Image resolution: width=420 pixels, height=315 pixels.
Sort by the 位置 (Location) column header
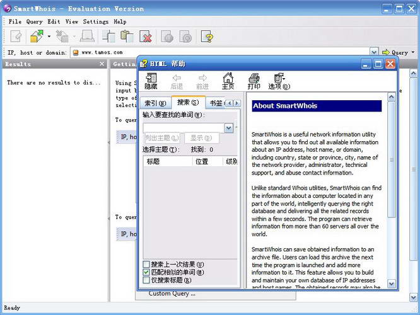pyautogui.click(x=207, y=161)
